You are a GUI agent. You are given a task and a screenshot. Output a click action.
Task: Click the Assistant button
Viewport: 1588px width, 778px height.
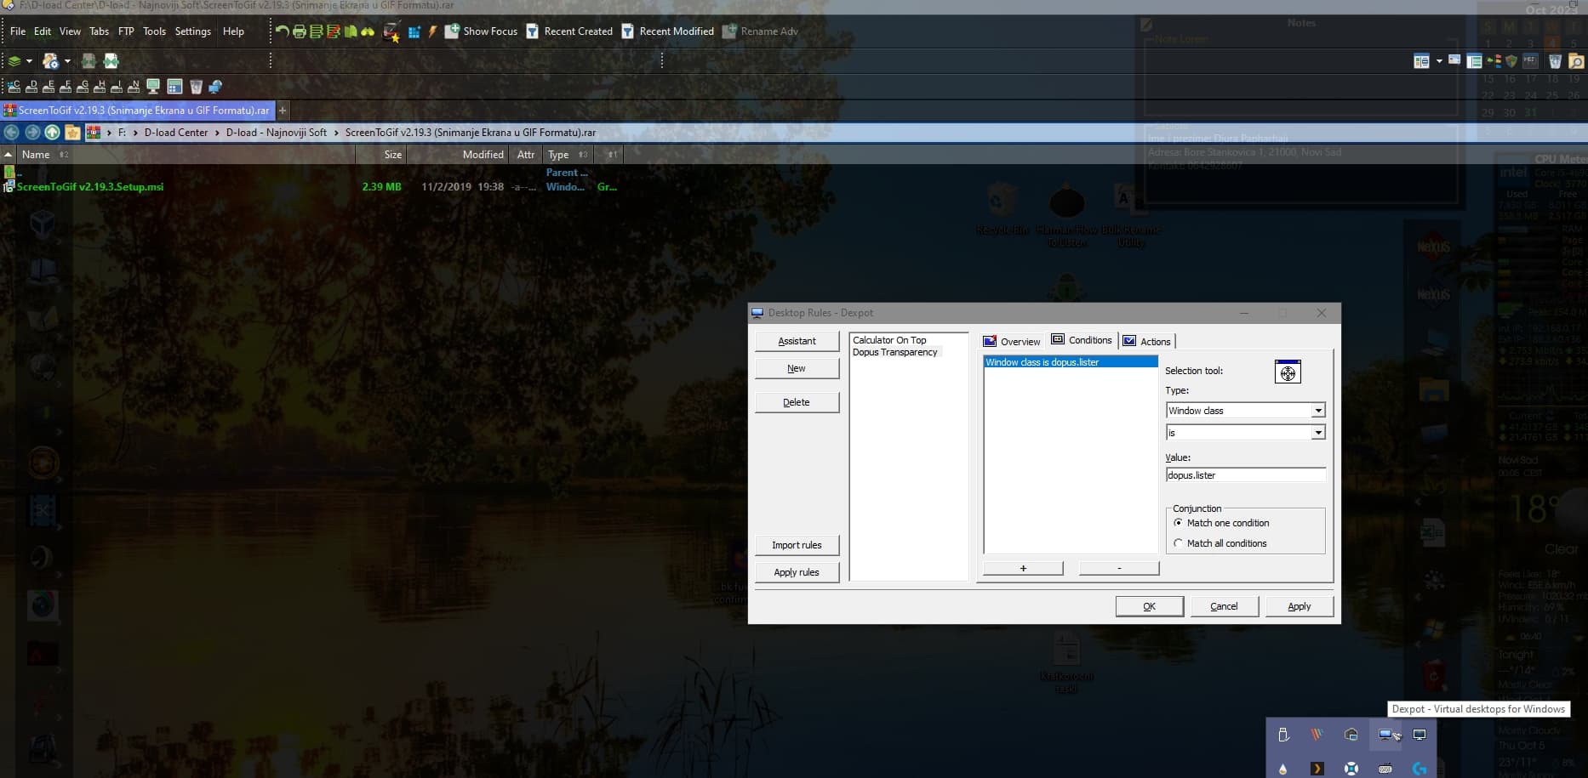(x=797, y=341)
